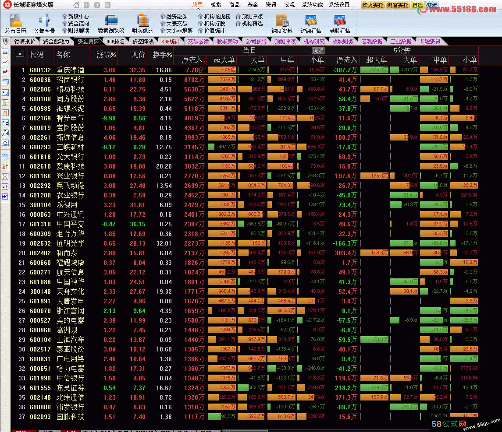Open the 机构龙虎榜 link
The height and width of the screenshot is (432, 502).
(x=214, y=16)
